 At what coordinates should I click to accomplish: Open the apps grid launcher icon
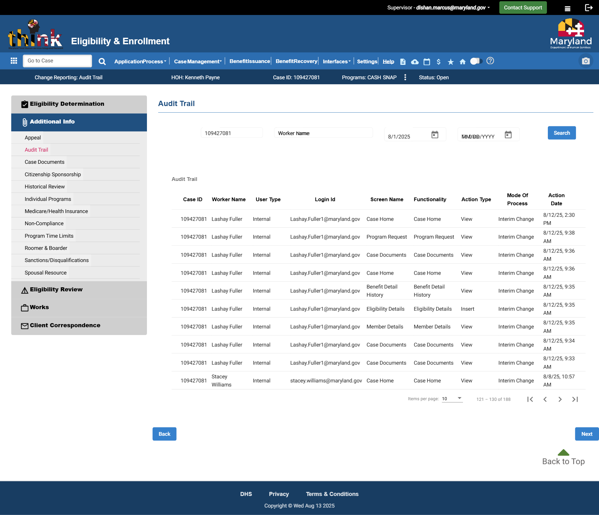point(14,61)
